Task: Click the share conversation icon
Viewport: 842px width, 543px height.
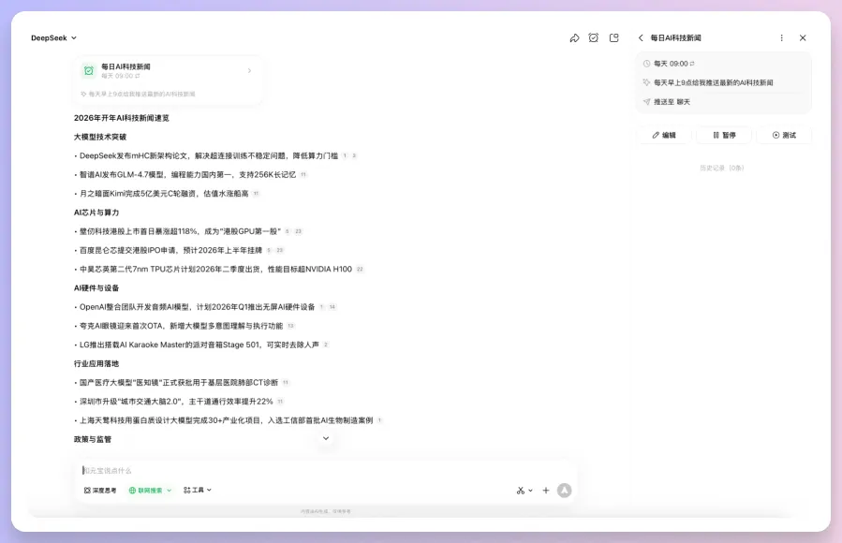Action: click(x=575, y=37)
